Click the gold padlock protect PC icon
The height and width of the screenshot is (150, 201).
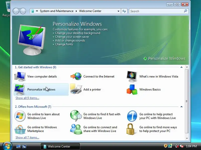point(130,129)
